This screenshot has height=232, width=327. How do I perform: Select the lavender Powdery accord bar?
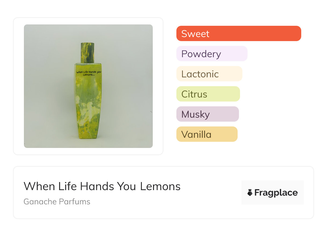point(212,54)
